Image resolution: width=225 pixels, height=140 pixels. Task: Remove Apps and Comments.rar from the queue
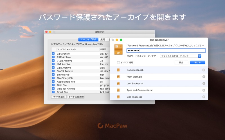(x=204, y=90)
